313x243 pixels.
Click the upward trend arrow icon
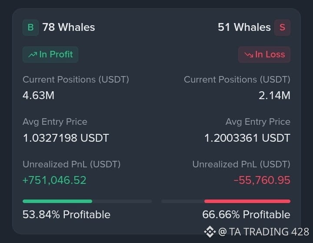tap(33, 54)
